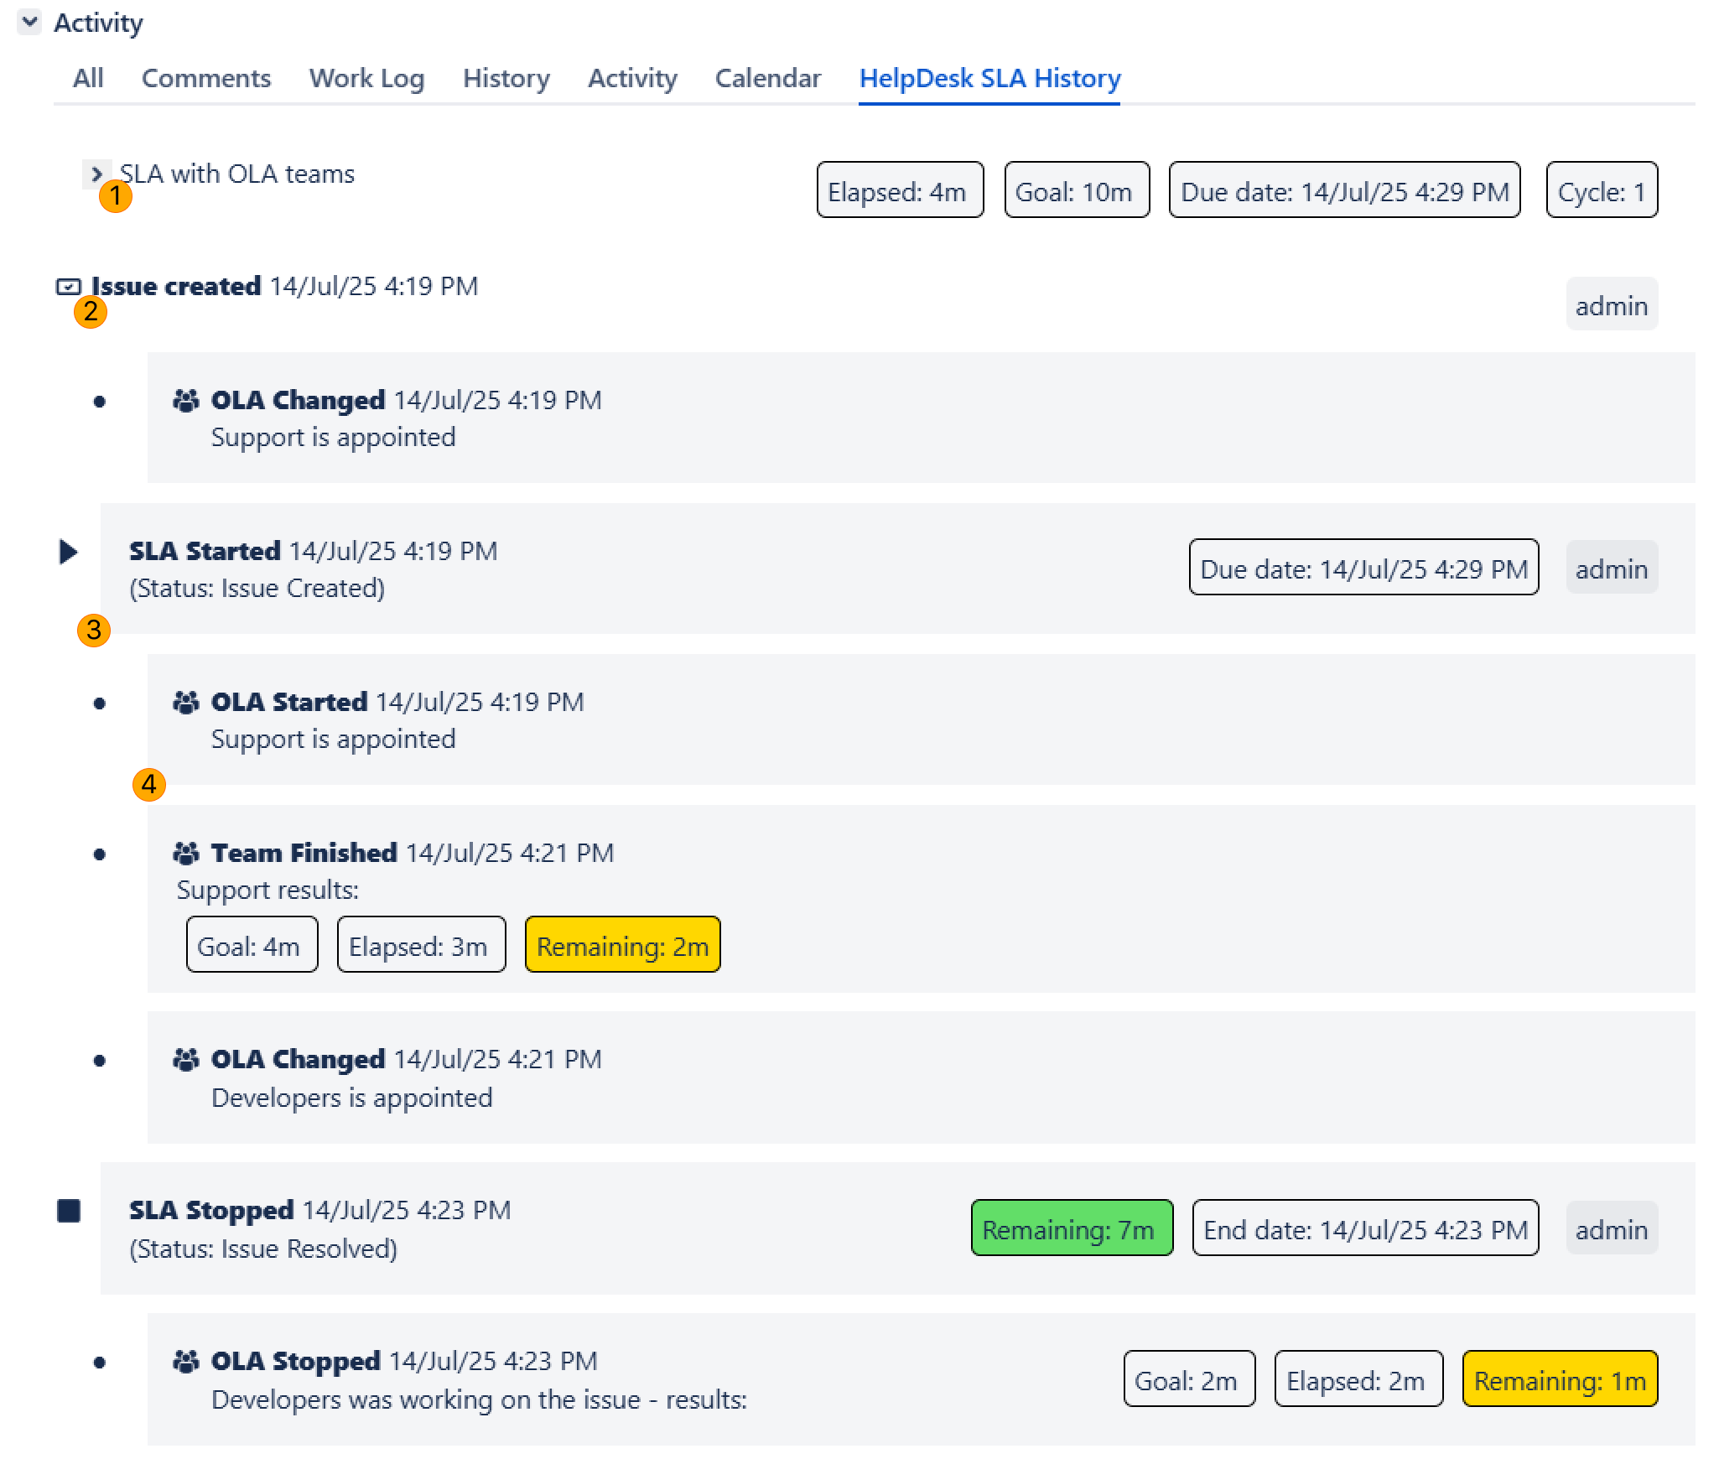Click team icon beside OLA Stopped

tap(186, 1362)
